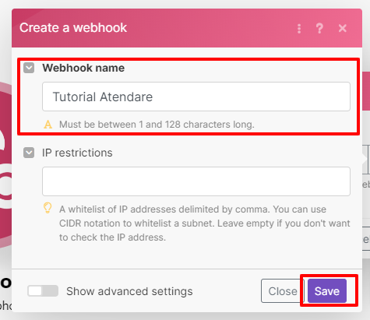
Task: Click the lightbulb hint icon
Action: (x=48, y=208)
